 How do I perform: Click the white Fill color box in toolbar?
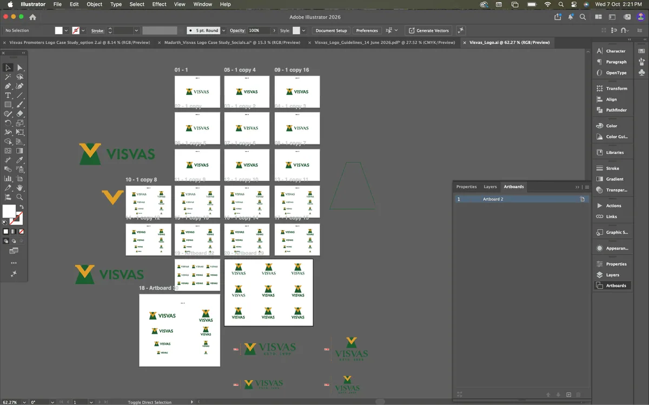click(x=9, y=211)
